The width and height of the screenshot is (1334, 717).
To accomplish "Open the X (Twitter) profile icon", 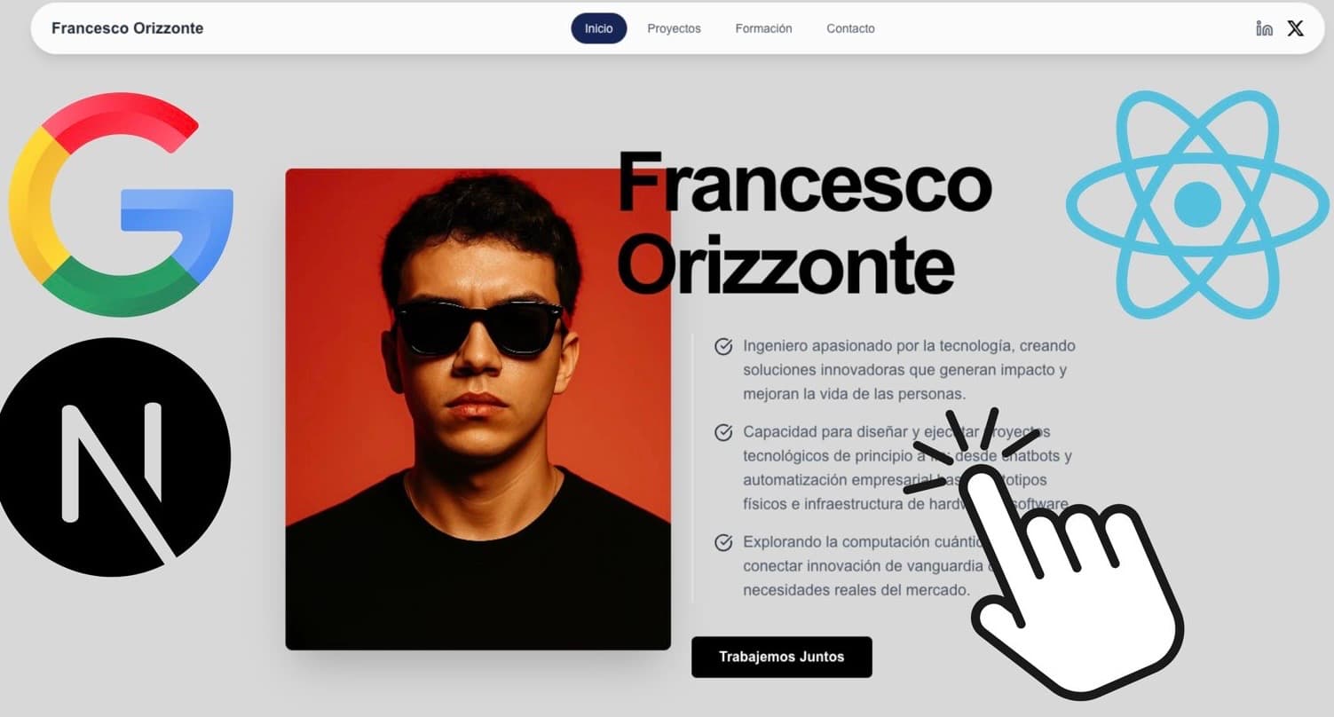I will point(1296,28).
